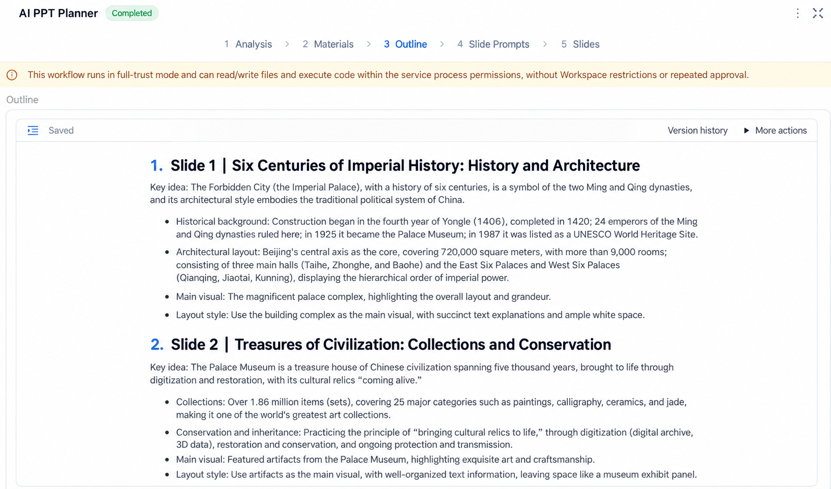Click the Completed status badge

[132, 13]
